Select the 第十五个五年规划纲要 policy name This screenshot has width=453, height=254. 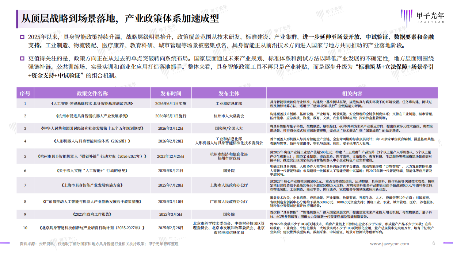pyautogui.click(x=92, y=128)
